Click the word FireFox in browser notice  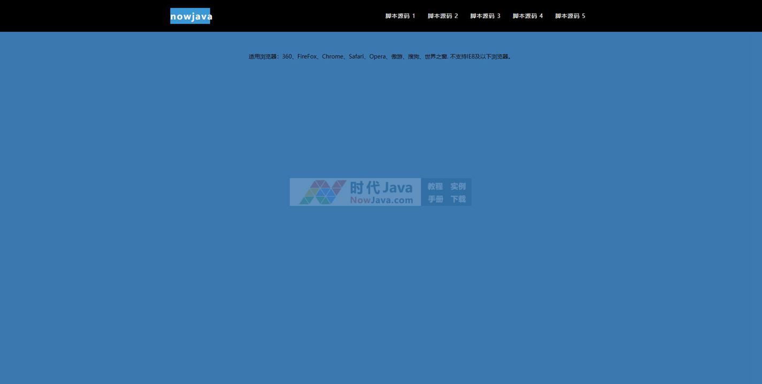pos(307,57)
